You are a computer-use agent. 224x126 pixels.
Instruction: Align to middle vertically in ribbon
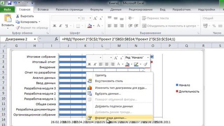point(115,18)
